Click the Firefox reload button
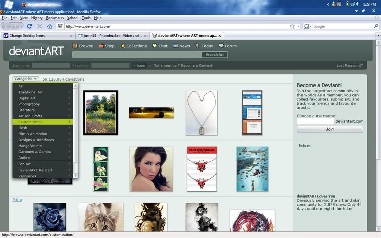381x238 pixels. (x=29, y=26)
